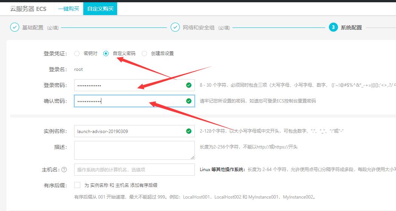The height and width of the screenshot is (211, 396).
Task: Click 云服务器 ECS title
Action: coord(28,9)
